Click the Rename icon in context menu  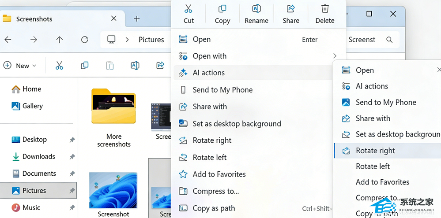click(256, 9)
